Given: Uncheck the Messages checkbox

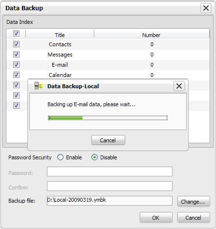Looking at the screenshot, I should [x=16, y=55].
